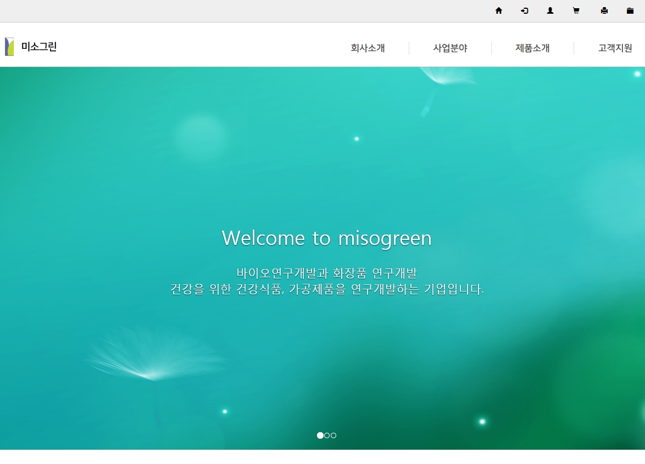Click the folder icon in top bar

[x=630, y=10]
